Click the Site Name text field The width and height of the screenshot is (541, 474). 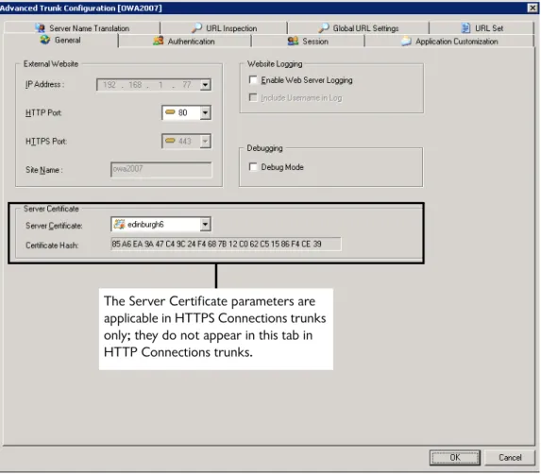pos(161,169)
